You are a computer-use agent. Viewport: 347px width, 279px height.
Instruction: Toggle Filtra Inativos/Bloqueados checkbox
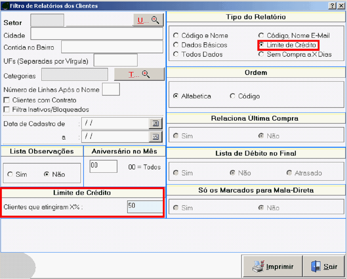coord(6,109)
